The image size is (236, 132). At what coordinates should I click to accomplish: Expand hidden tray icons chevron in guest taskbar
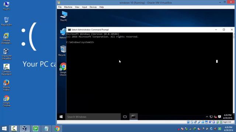pyautogui.click(x=207, y=117)
